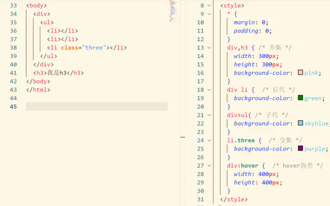Image resolution: width=330 pixels, height=206 pixels.
Task: Fold the div li rule at line 18
Action: tap(210, 90)
